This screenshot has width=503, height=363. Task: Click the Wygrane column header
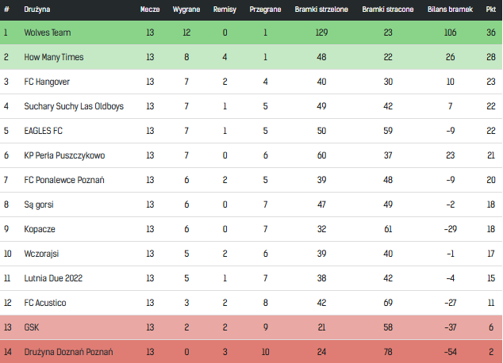186,10
